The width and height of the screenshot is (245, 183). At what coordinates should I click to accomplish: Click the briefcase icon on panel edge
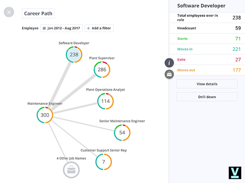(169, 74)
